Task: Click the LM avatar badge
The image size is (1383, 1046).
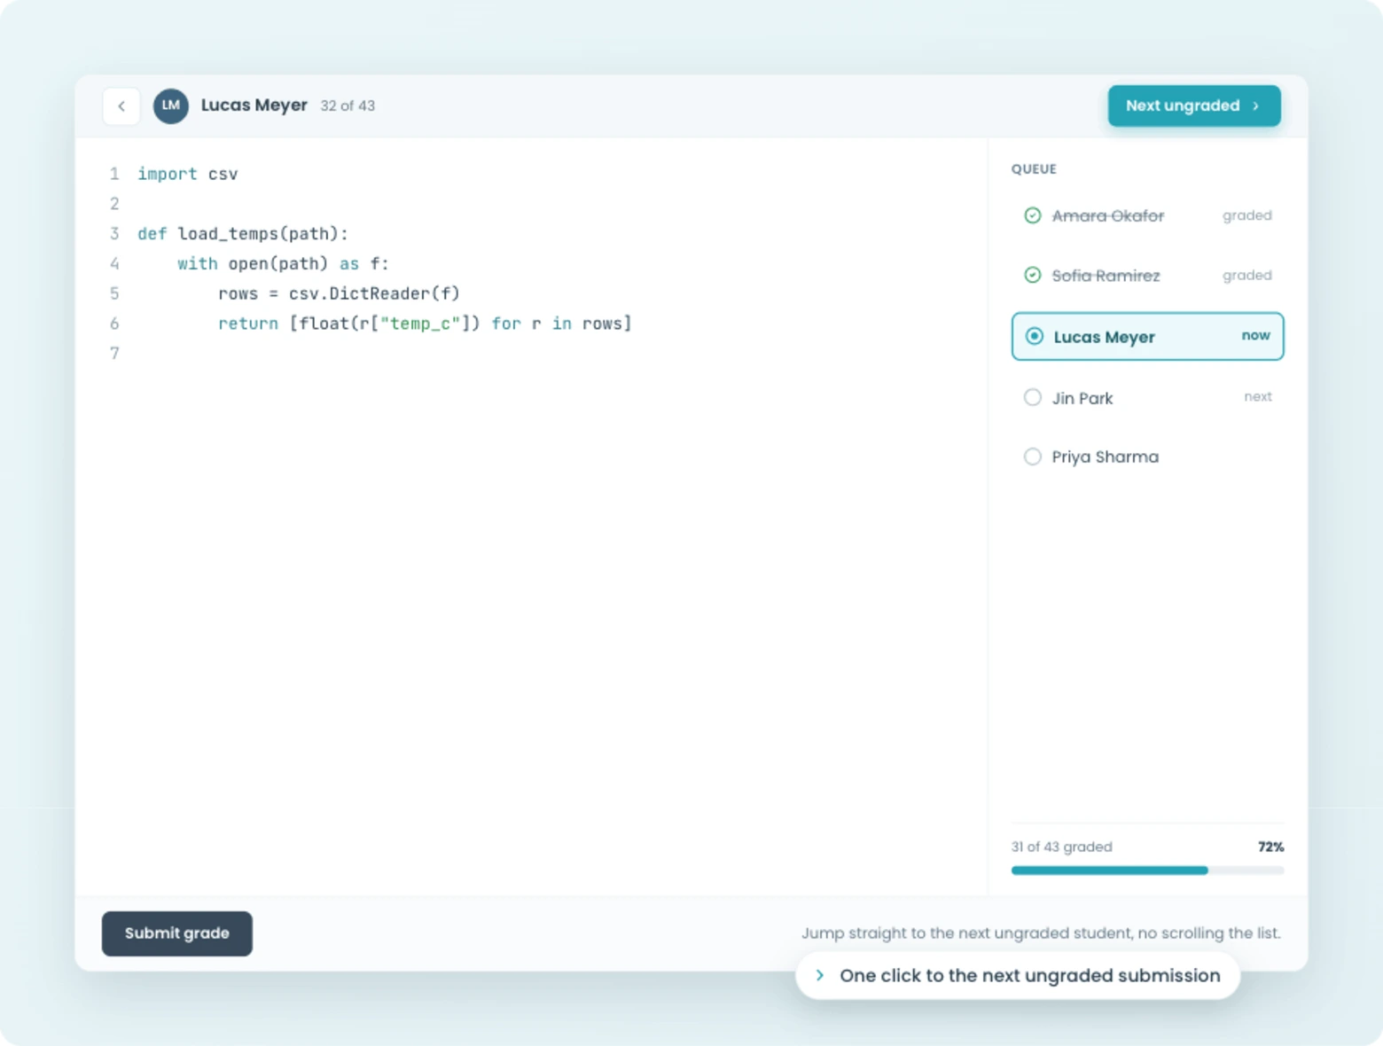Action: click(171, 106)
